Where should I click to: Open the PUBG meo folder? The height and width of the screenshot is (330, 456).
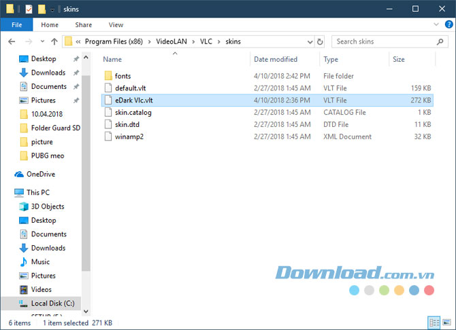(48, 156)
